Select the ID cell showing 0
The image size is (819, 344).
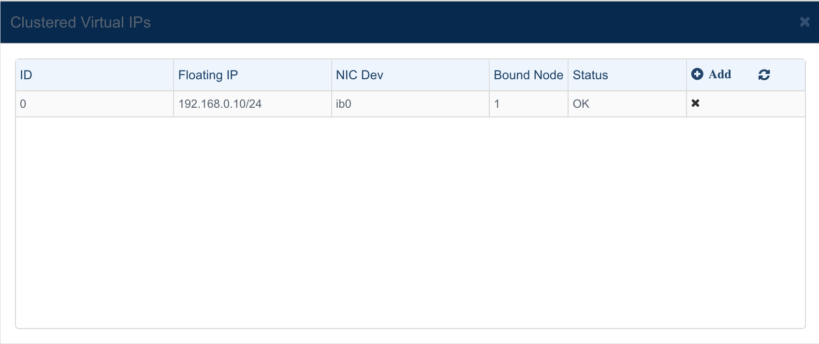[x=23, y=104]
